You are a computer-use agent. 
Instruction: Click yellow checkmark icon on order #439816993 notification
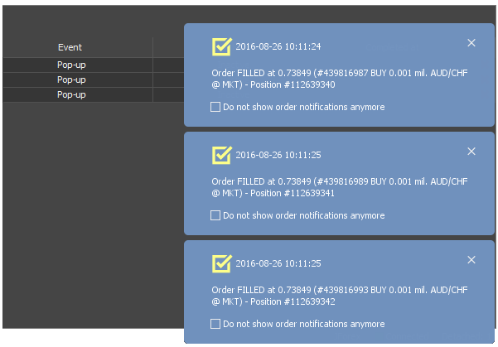[x=222, y=263]
